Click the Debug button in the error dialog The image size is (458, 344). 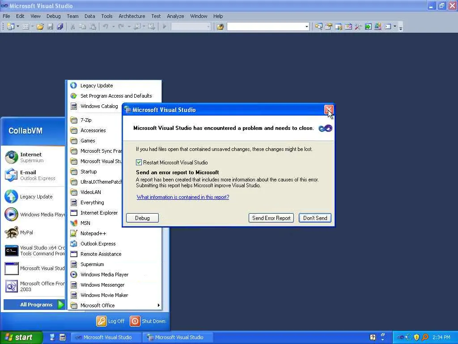pyautogui.click(x=142, y=218)
